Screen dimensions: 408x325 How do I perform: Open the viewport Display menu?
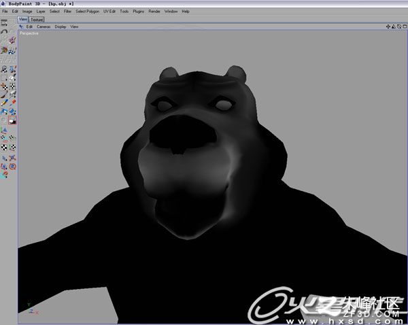pyautogui.click(x=61, y=27)
